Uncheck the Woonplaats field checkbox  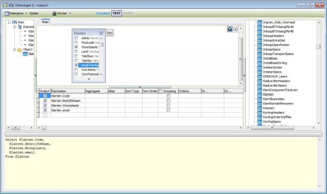click(76, 47)
